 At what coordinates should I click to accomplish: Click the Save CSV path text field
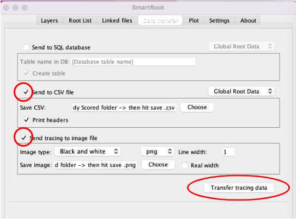point(124,108)
